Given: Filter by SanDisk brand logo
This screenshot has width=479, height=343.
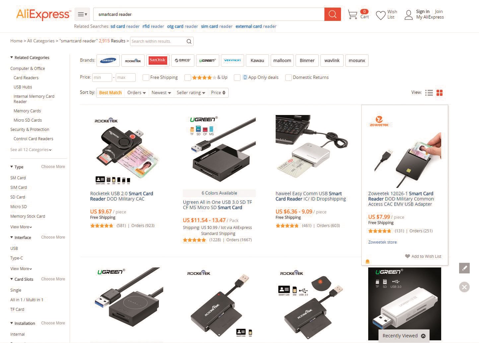Looking at the screenshot, I should tap(158, 60).
